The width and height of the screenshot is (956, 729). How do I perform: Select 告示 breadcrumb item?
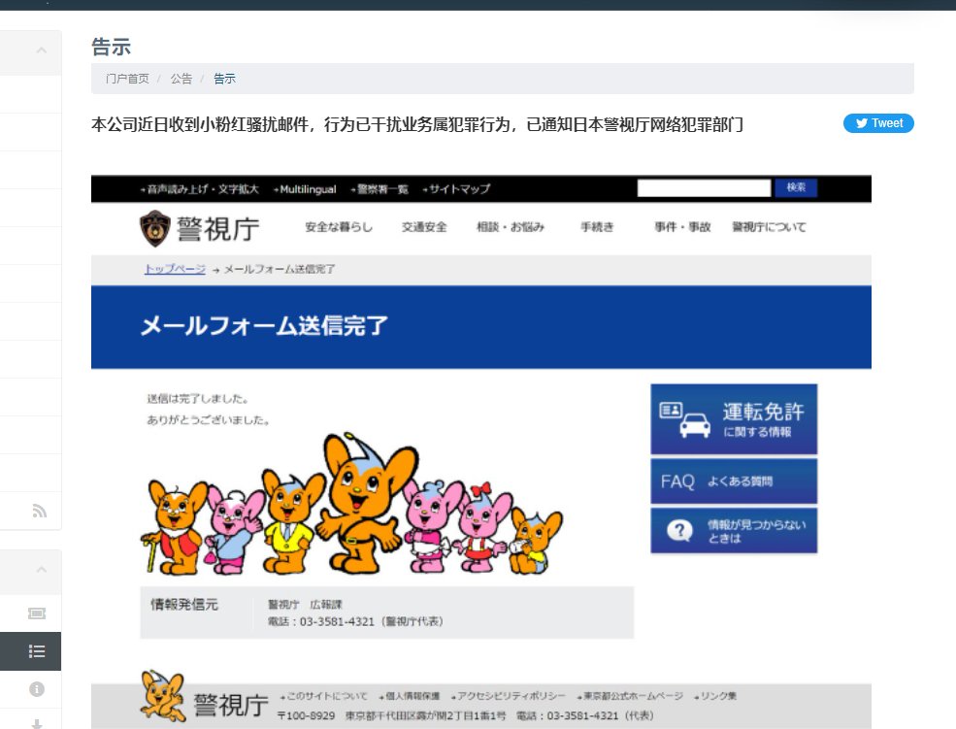click(224, 79)
